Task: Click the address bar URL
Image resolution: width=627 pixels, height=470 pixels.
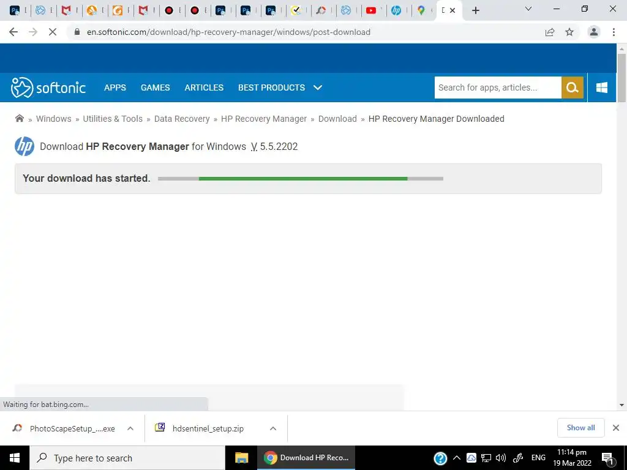Action: (x=228, y=32)
